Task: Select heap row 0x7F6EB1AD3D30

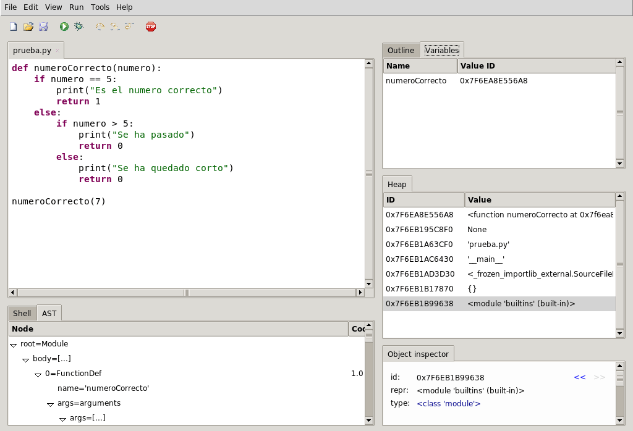Action: [x=499, y=274]
